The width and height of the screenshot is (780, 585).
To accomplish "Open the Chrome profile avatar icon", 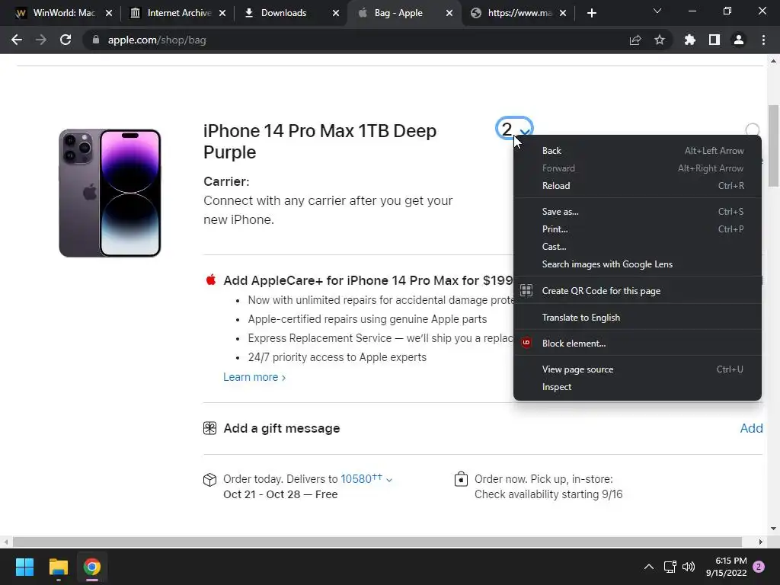I will 739,40.
